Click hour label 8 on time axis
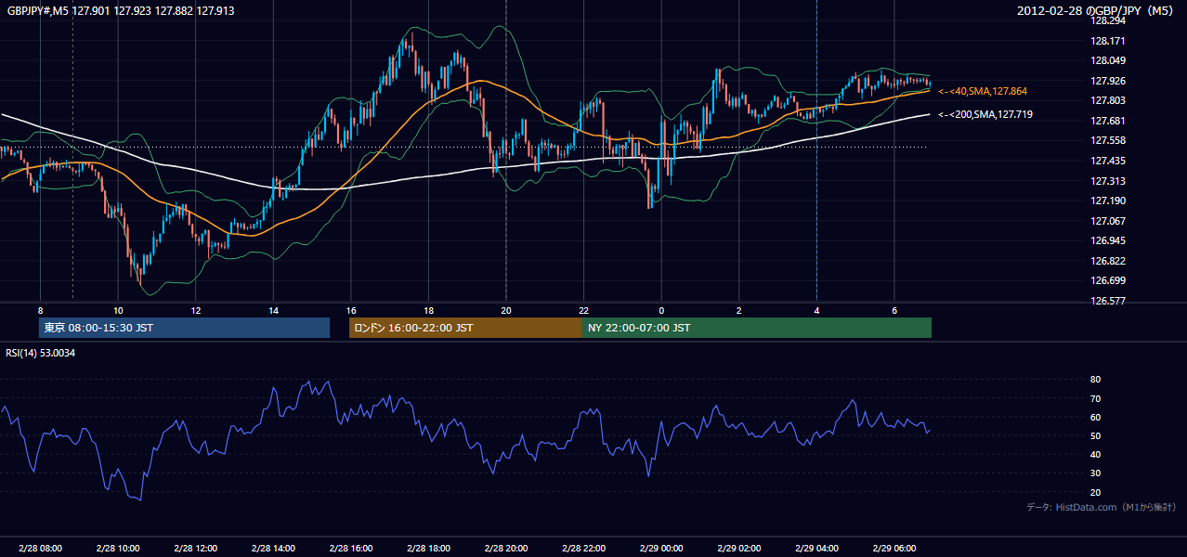The height and width of the screenshot is (557, 1187). 40,310
